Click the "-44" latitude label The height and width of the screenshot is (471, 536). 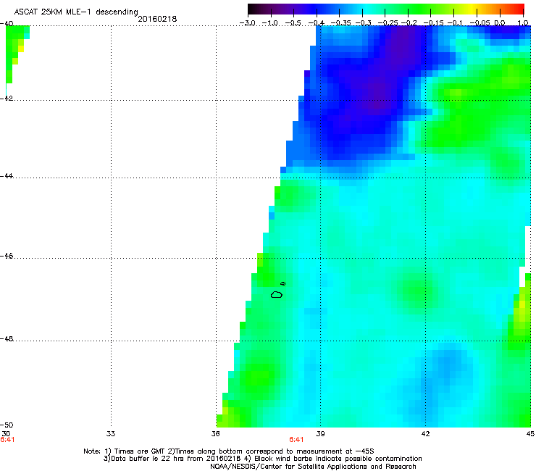7,176
